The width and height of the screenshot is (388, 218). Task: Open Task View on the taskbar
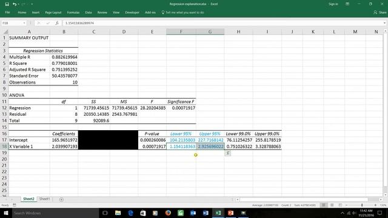click(x=105, y=213)
